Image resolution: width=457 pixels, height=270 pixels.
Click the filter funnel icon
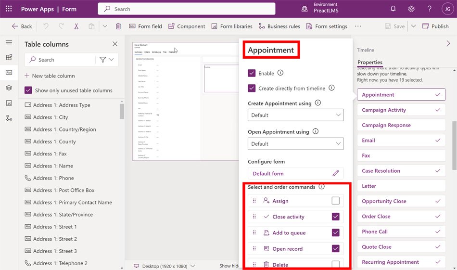[x=102, y=60]
